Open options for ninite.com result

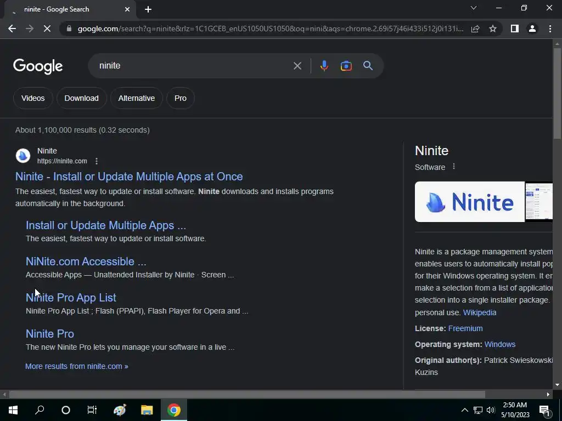click(97, 161)
